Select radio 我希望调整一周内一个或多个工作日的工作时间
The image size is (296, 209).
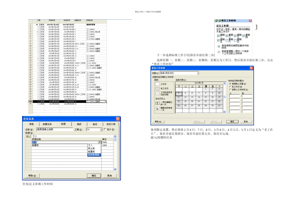click(219, 52)
